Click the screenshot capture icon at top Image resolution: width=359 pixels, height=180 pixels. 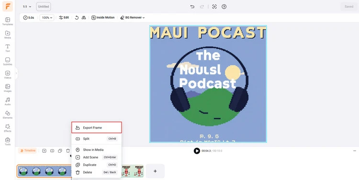click(x=214, y=7)
